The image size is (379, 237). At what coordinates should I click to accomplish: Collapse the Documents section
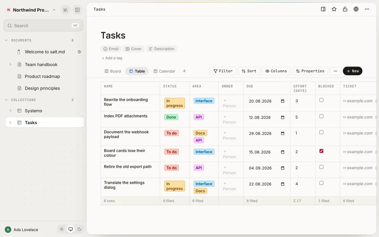(x=6, y=40)
